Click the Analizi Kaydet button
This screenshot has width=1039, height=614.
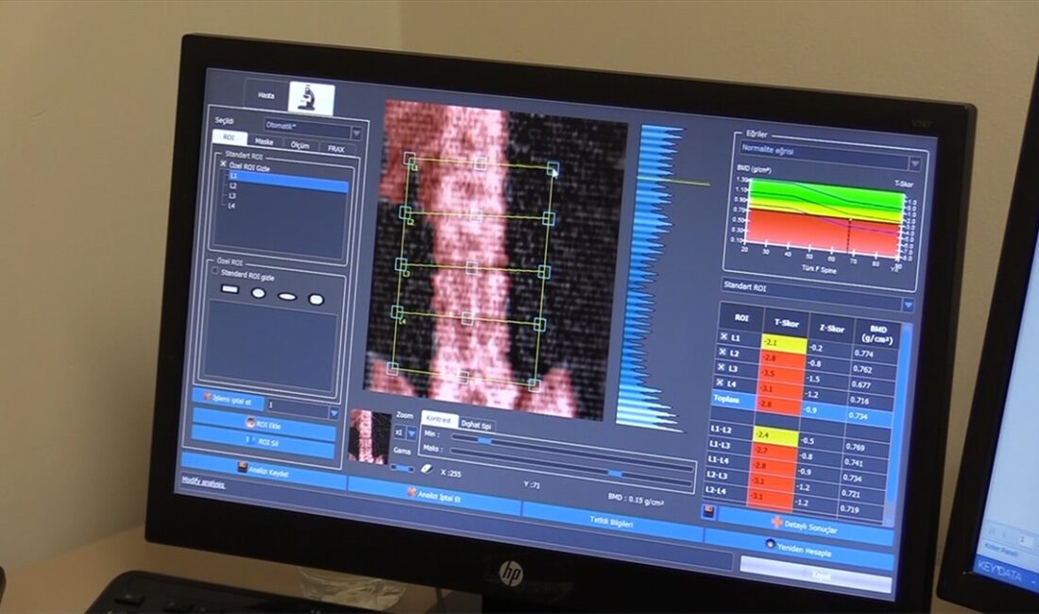click(x=264, y=471)
